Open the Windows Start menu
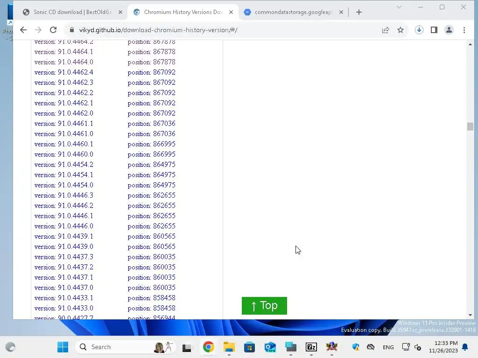Screen dimensions: 478x358 coord(63,347)
